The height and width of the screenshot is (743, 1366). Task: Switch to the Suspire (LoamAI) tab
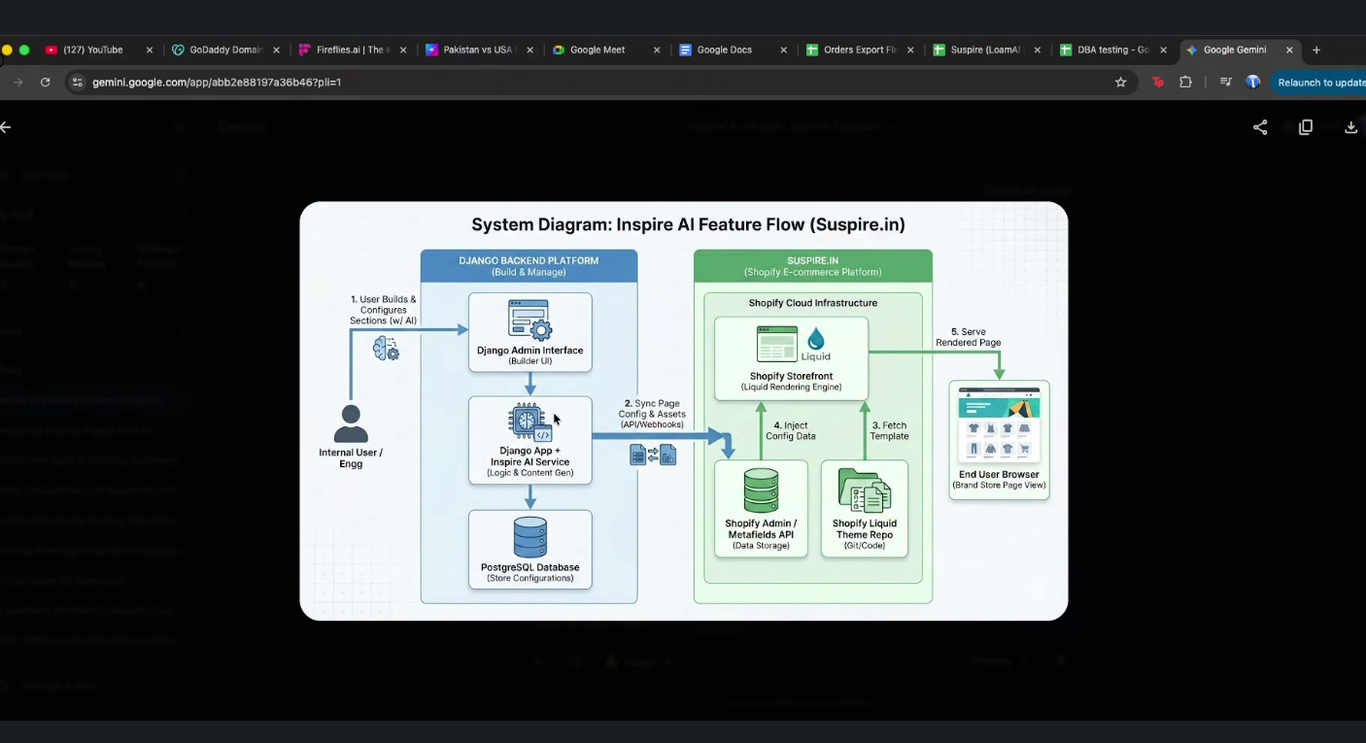coord(985,50)
